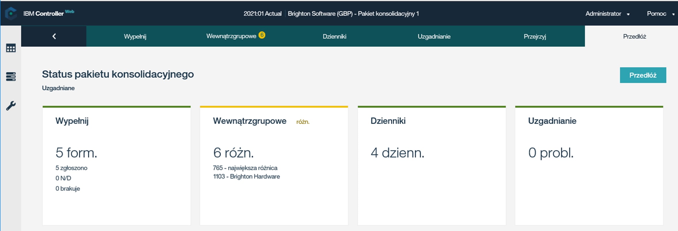This screenshot has width=678, height=231.
Task: Open the Uzgadnianie card with 0 problems
Action: pyautogui.click(x=589, y=165)
